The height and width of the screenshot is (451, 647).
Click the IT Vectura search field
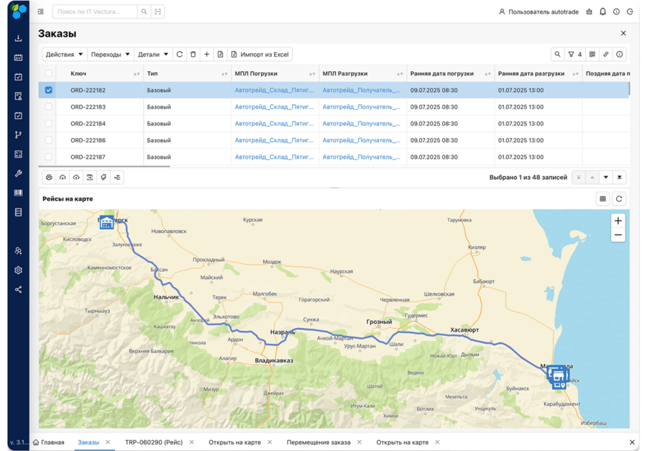[x=95, y=12]
